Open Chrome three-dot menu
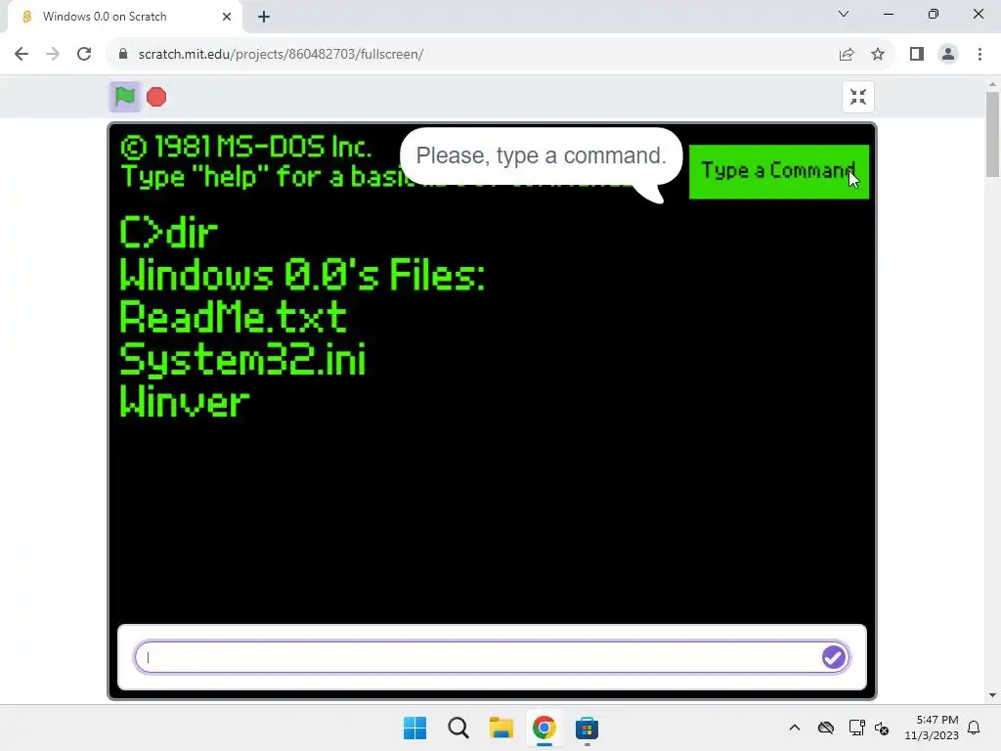This screenshot has width=1001, height=751. [x=979, y=55]
